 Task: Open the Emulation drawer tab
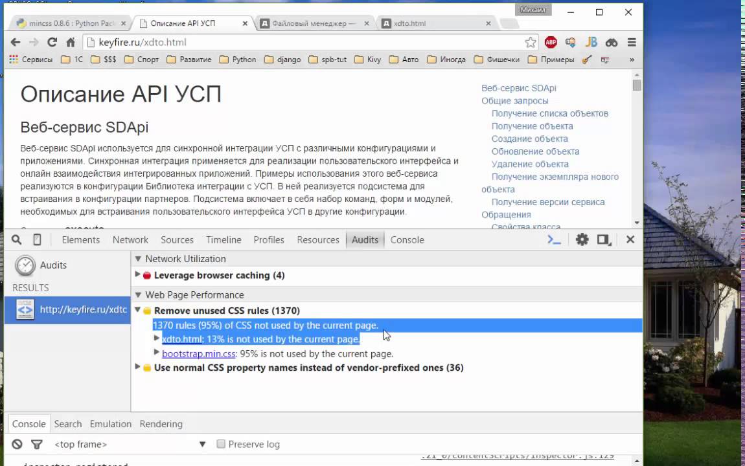click(110, 424)
